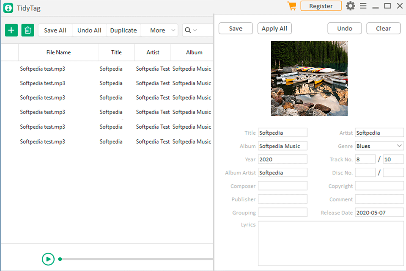Click the green trash delete icon
This screenshot has width=406, height=271.
pyautogui.click(x=28, y=30)
